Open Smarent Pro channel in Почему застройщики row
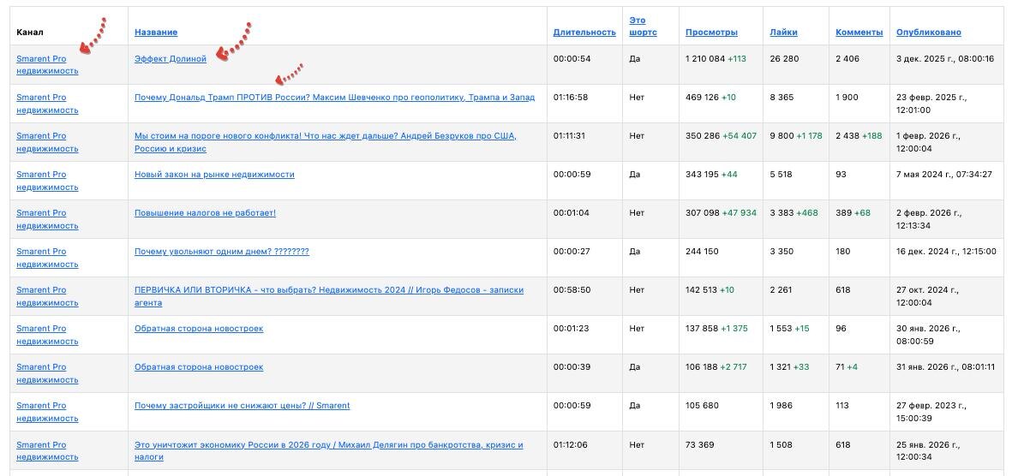The image size is (1012, 476). (47, 412)
